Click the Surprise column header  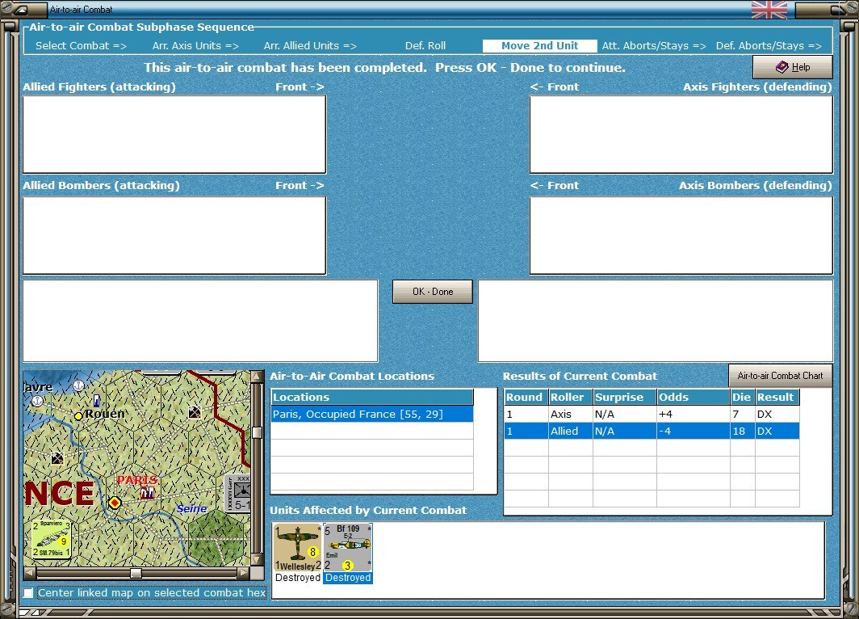coord(625,397)
